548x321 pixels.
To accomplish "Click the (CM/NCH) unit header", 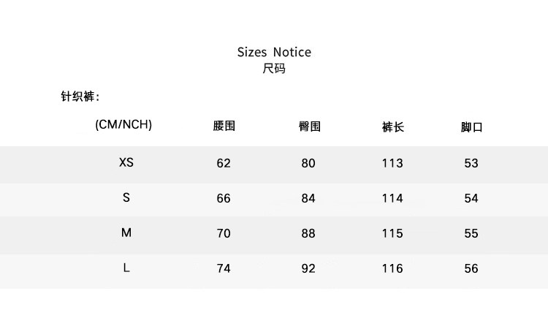I will click(123, 124).
